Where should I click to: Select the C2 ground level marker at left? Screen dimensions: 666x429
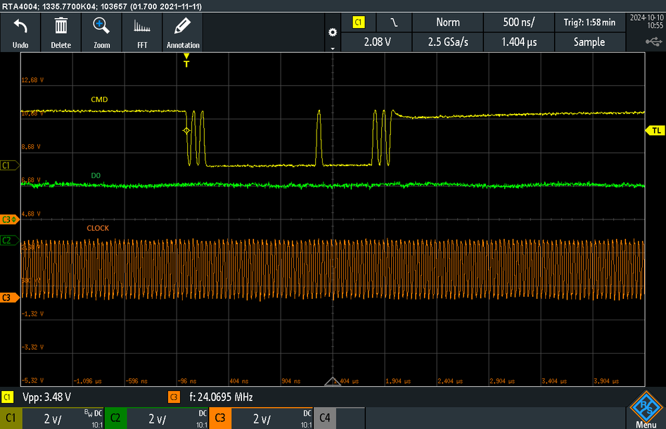click(9, 241)
